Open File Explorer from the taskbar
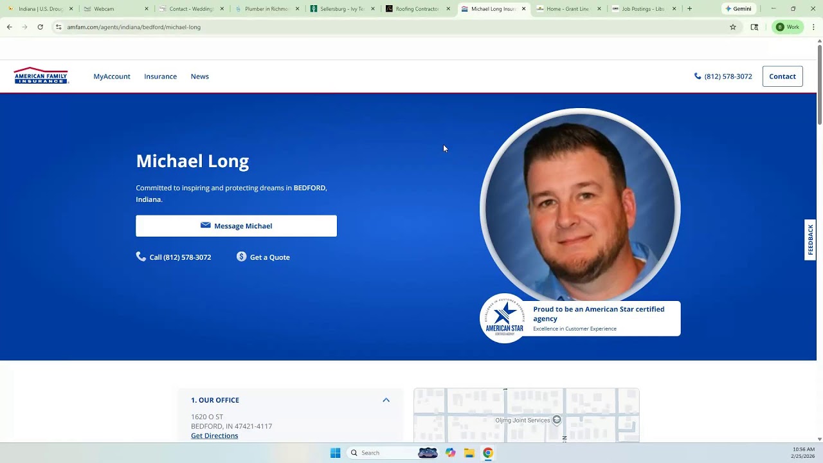This screenshot has width=823, height=463. pyautogui.click(x=469, y=453)
